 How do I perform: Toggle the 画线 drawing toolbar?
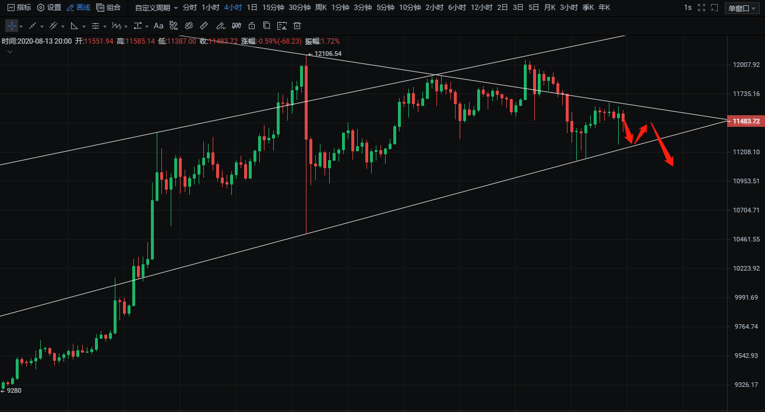[x=79, y=8]
